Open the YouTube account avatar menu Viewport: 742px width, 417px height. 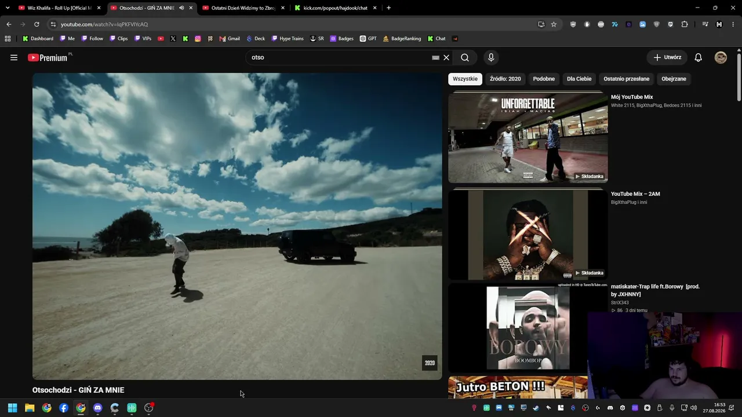(721, 57)
